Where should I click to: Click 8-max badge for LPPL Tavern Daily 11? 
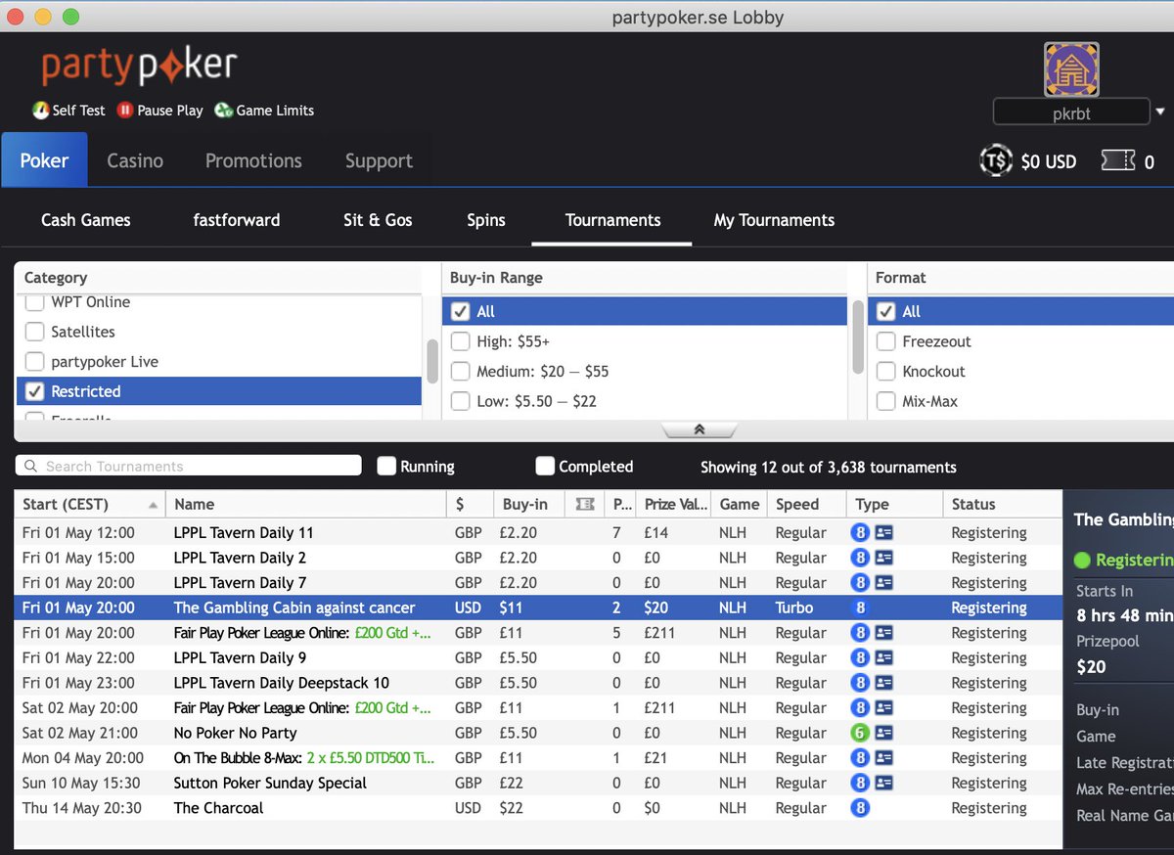(860, 533)
